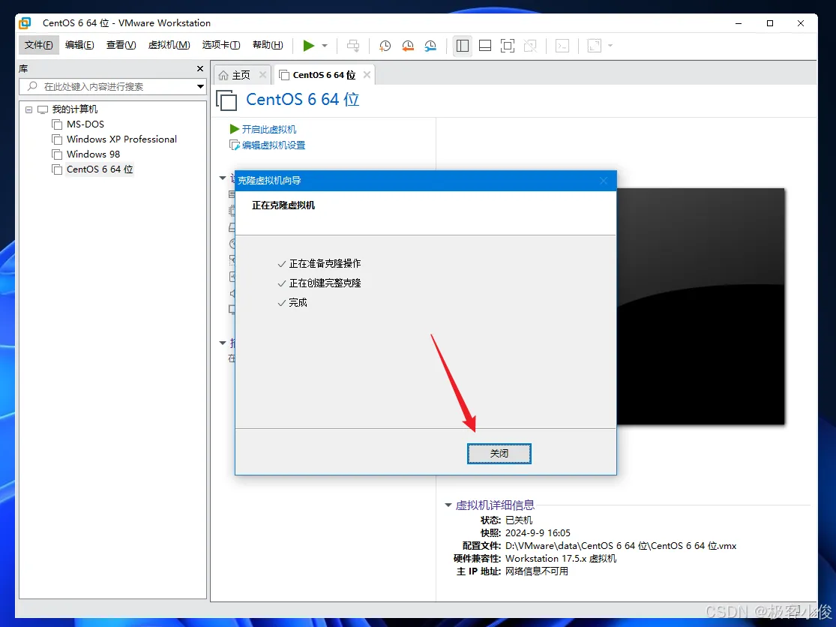Click the send Ctrl+Alt+Del toolbar icon
Image resolution: width=836 pixels, height=627 pixels.
pos(353,46)
